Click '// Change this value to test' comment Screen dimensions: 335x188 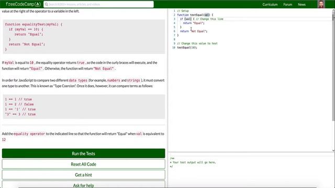pos(197,43)
